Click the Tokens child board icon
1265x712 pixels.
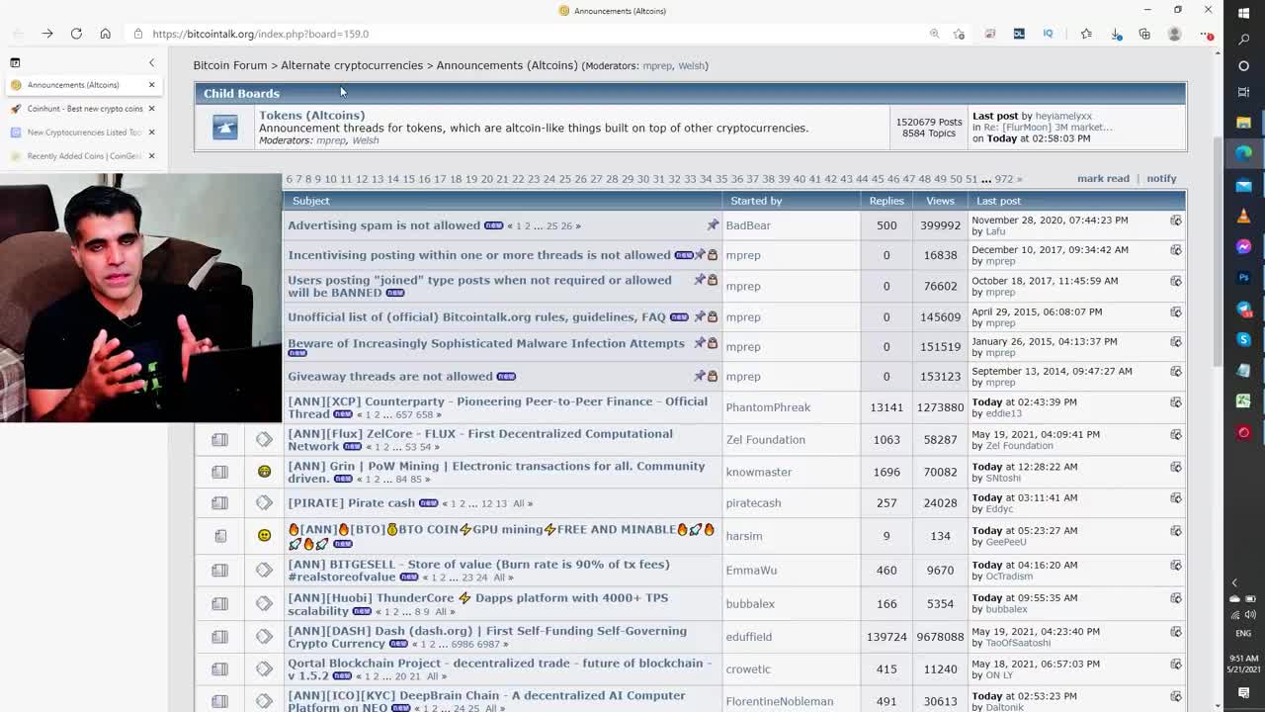(225, 128)
